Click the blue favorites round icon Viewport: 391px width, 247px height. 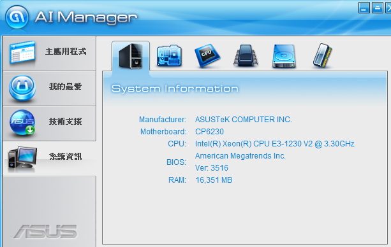coord(22,88)
